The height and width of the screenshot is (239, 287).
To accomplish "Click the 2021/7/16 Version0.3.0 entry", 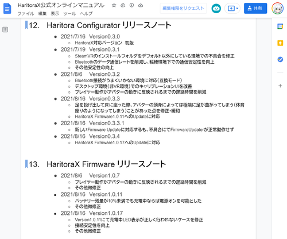I will click(90, 37).
